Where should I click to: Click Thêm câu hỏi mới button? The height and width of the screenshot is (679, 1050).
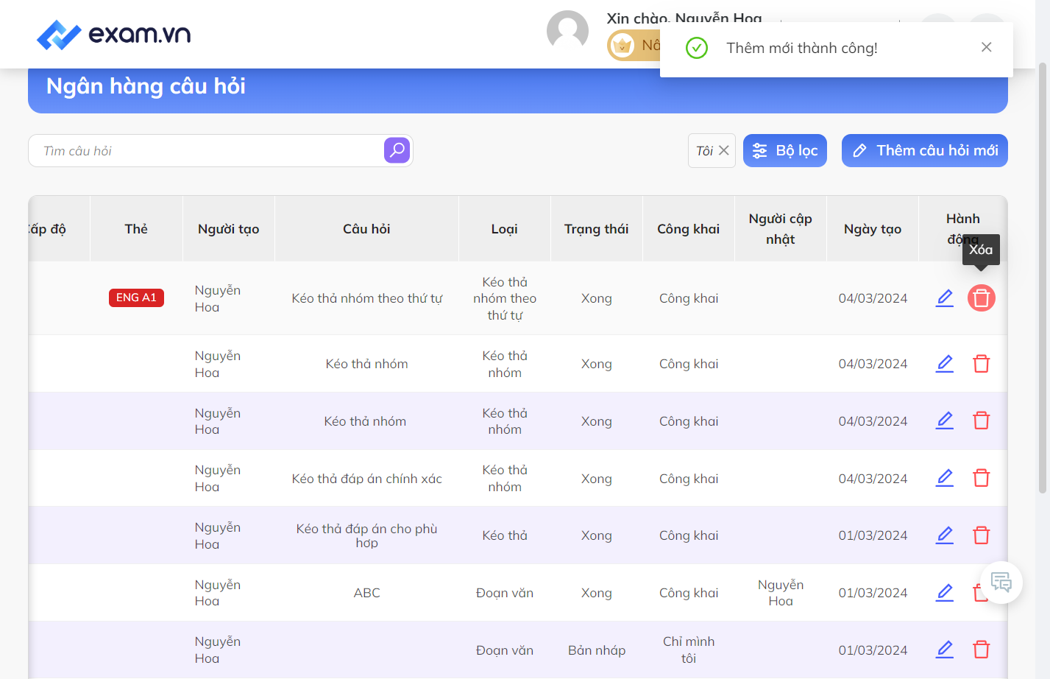(x=925, y=150)
